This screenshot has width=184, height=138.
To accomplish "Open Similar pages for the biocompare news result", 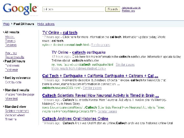I will [x=107, y=111].
